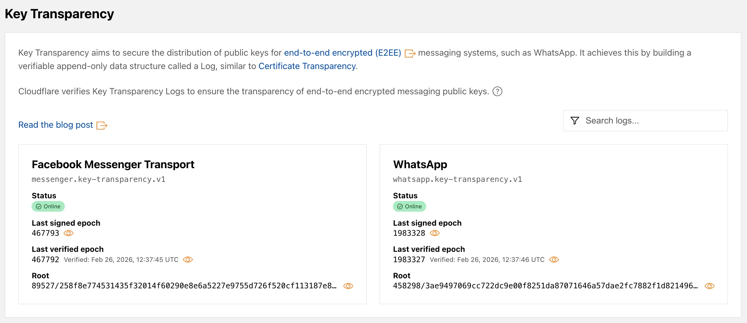Click the external link icon after E2EE
747x323 pixels.
(409, 53)
